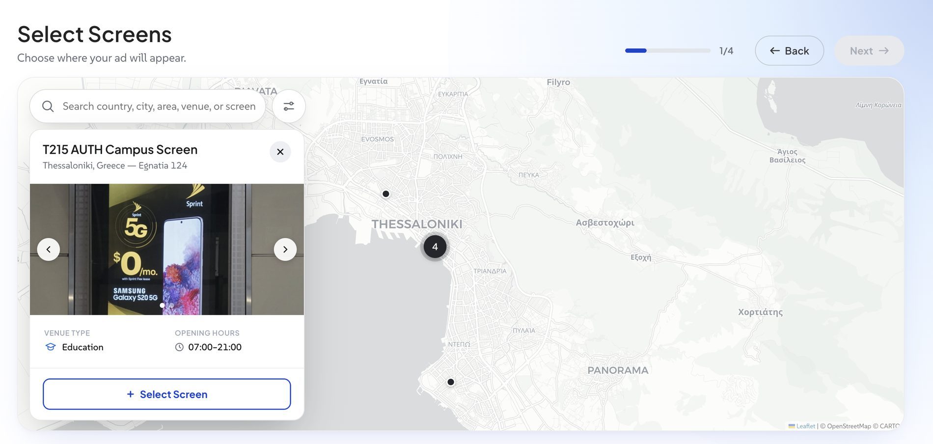Click the THESSALONIKI map label

417,224
